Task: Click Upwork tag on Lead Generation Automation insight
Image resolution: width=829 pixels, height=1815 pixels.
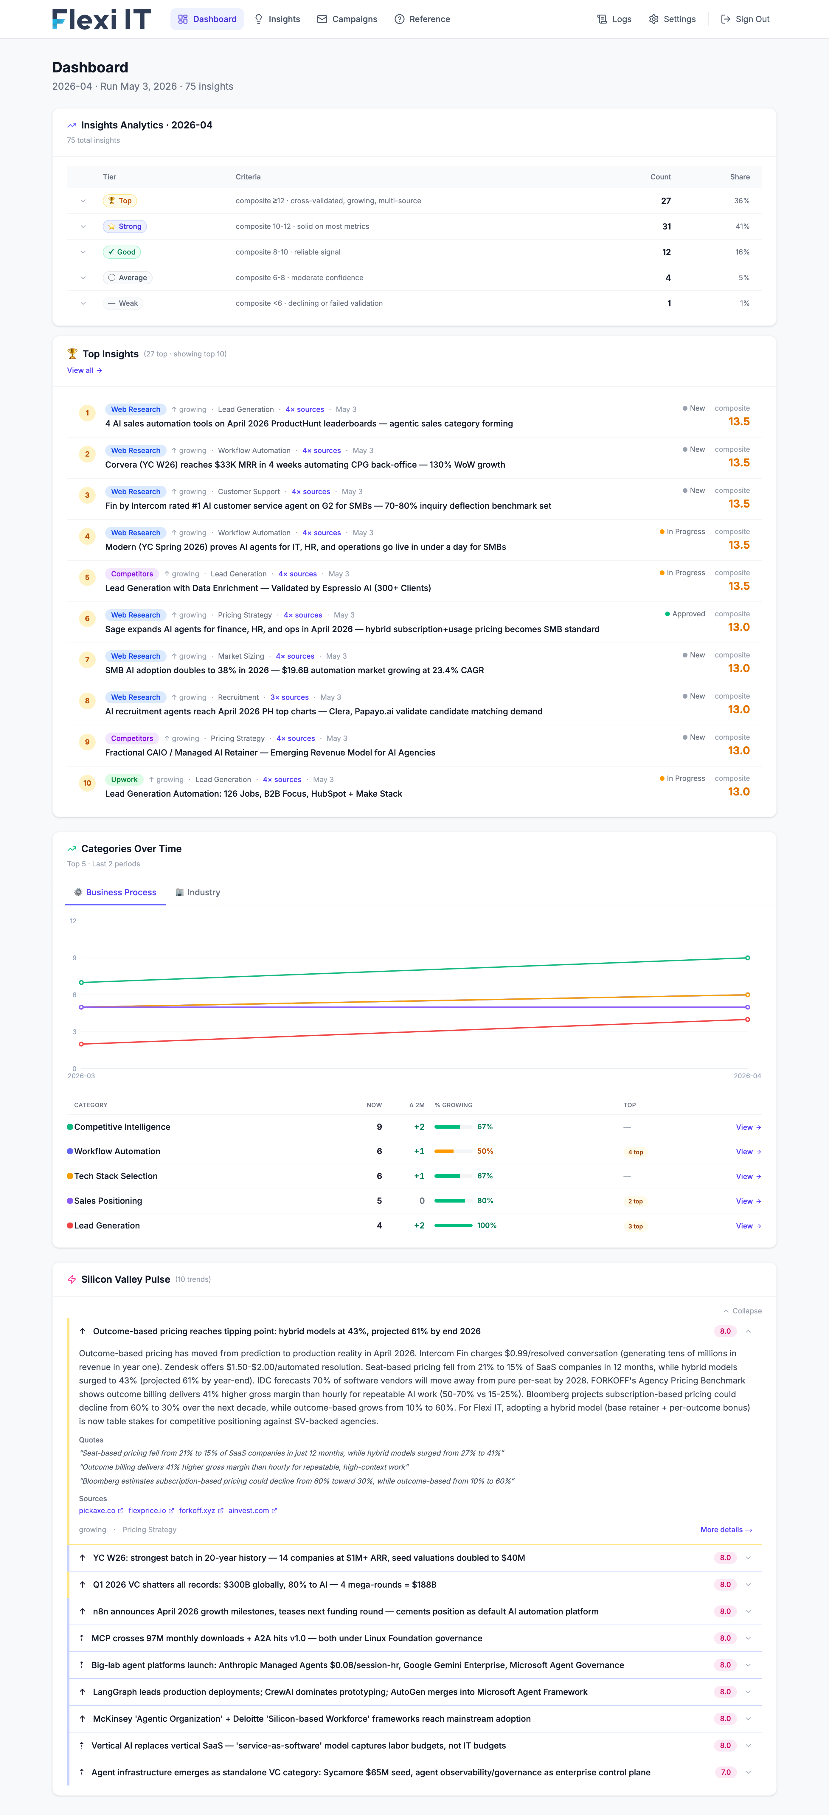Action: (124, 780)
